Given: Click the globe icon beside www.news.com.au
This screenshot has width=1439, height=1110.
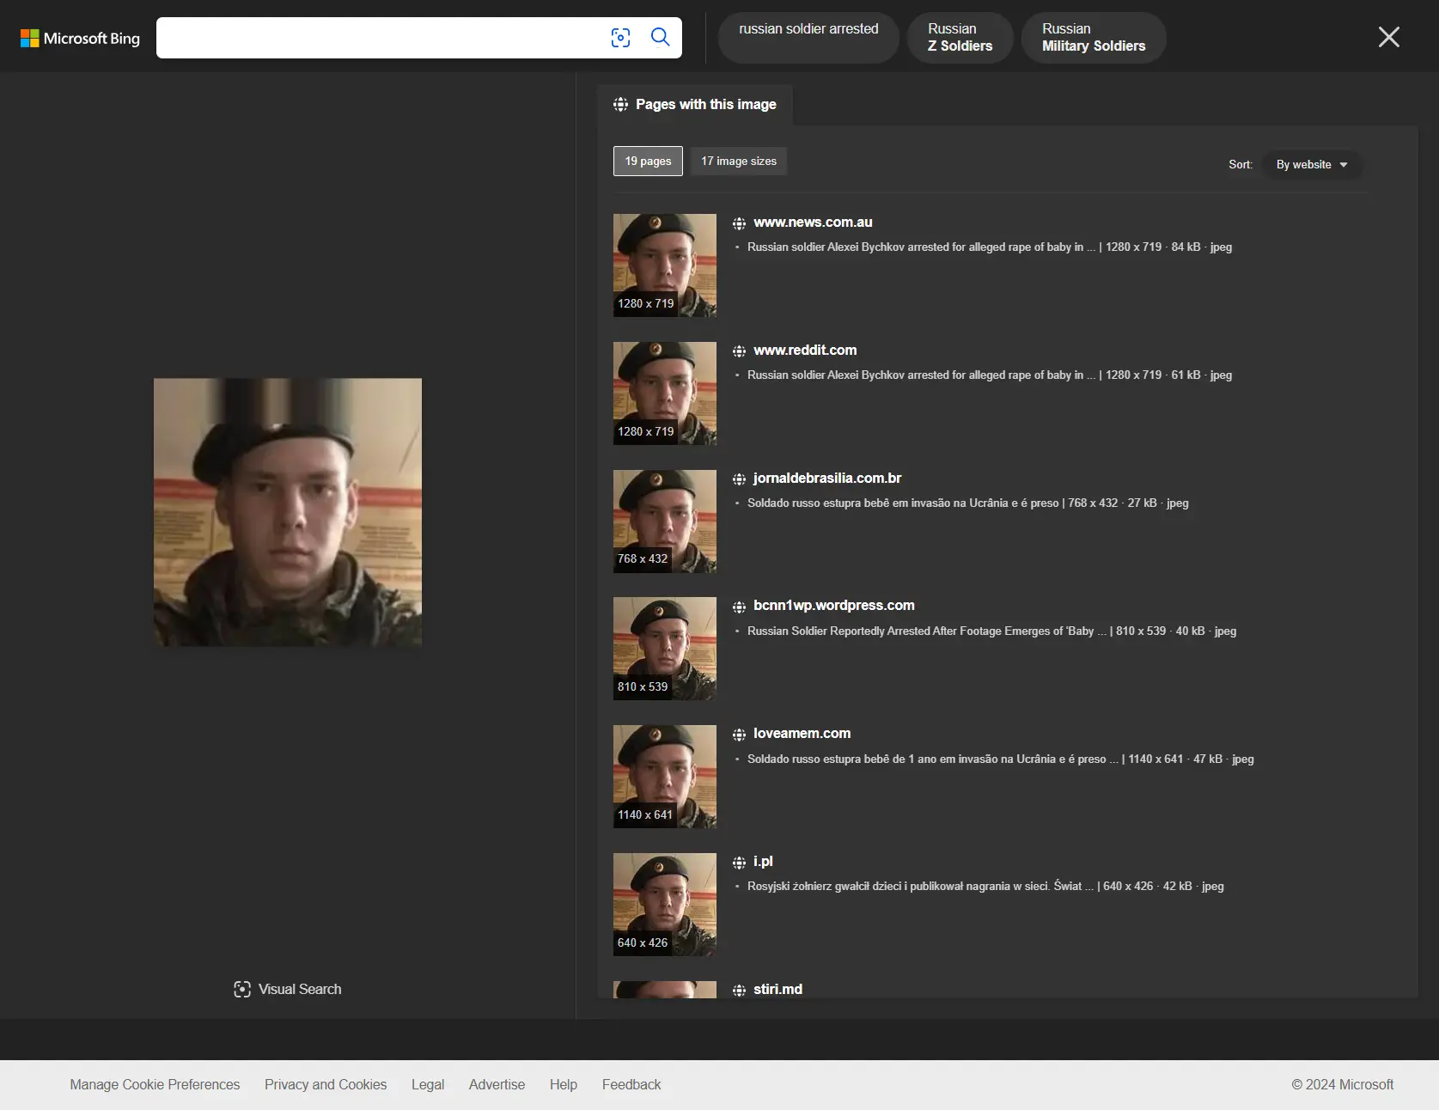Looking at the screenshot, I should [739, 223].
